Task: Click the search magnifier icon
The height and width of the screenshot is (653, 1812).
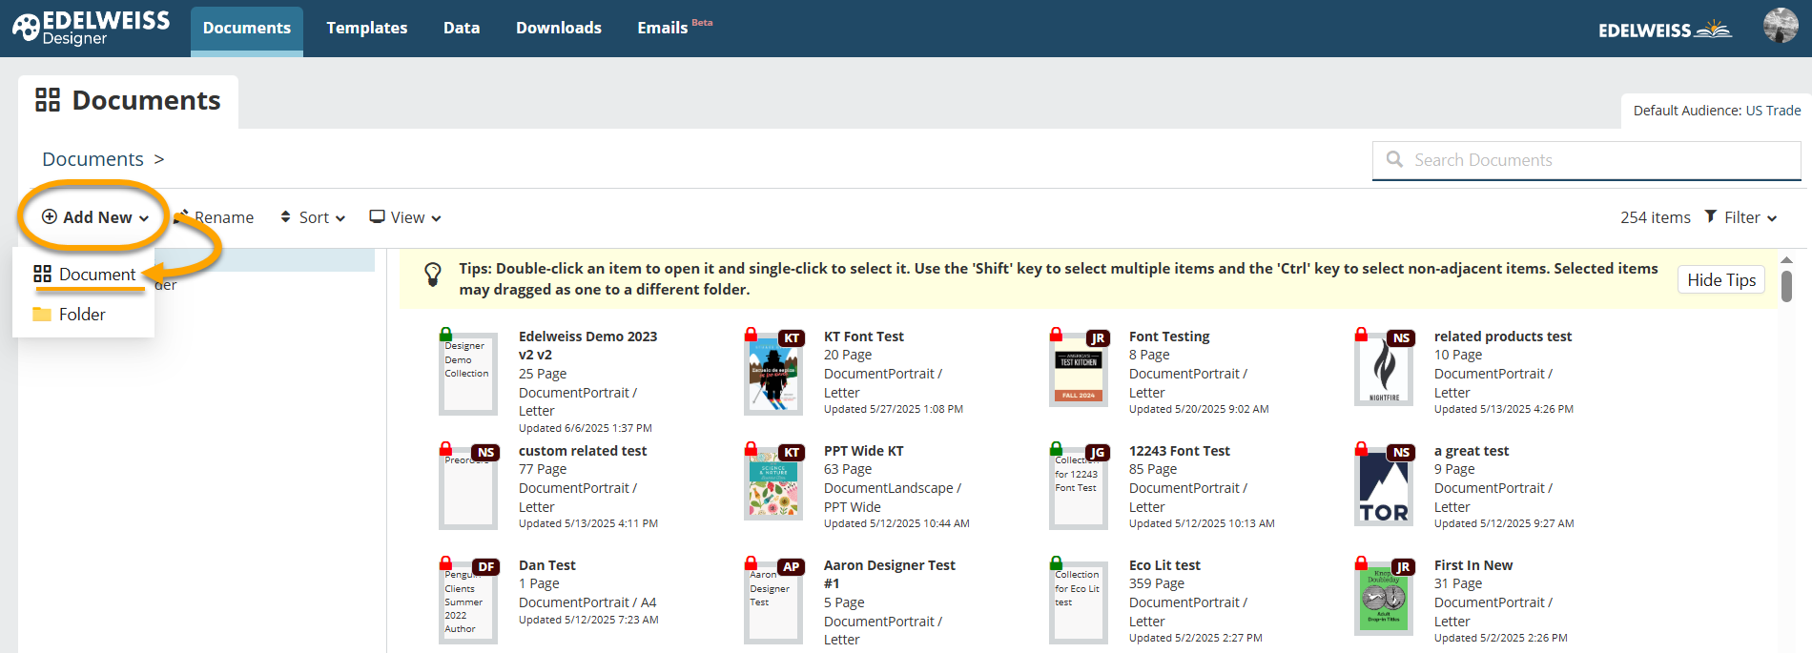Action: click(1394, 159)
